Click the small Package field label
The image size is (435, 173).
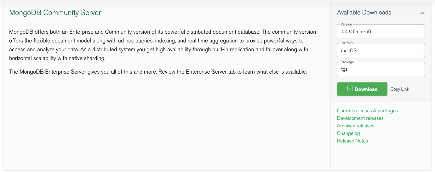347,62
